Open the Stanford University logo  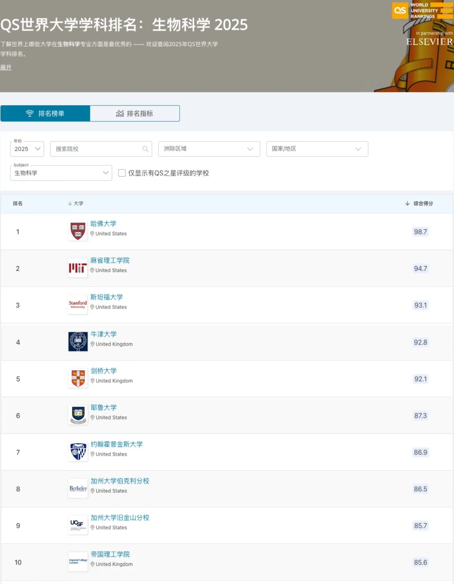78,304
